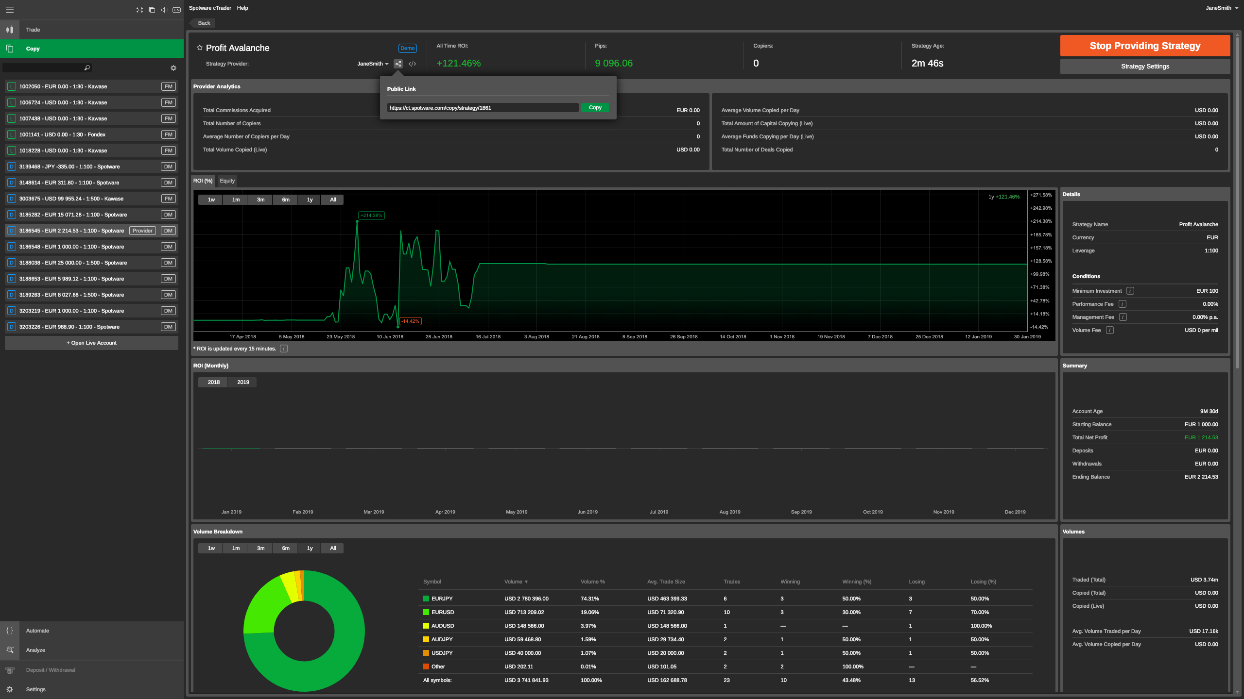
Task: Click FM badge on account 1002050
Action: pyautogui.click(x=169, y=86)
